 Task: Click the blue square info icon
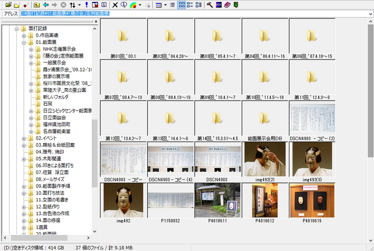coord(104,5)
